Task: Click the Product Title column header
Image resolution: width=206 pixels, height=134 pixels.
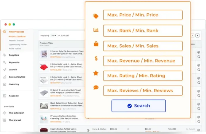Action: [x=46, y=43]
